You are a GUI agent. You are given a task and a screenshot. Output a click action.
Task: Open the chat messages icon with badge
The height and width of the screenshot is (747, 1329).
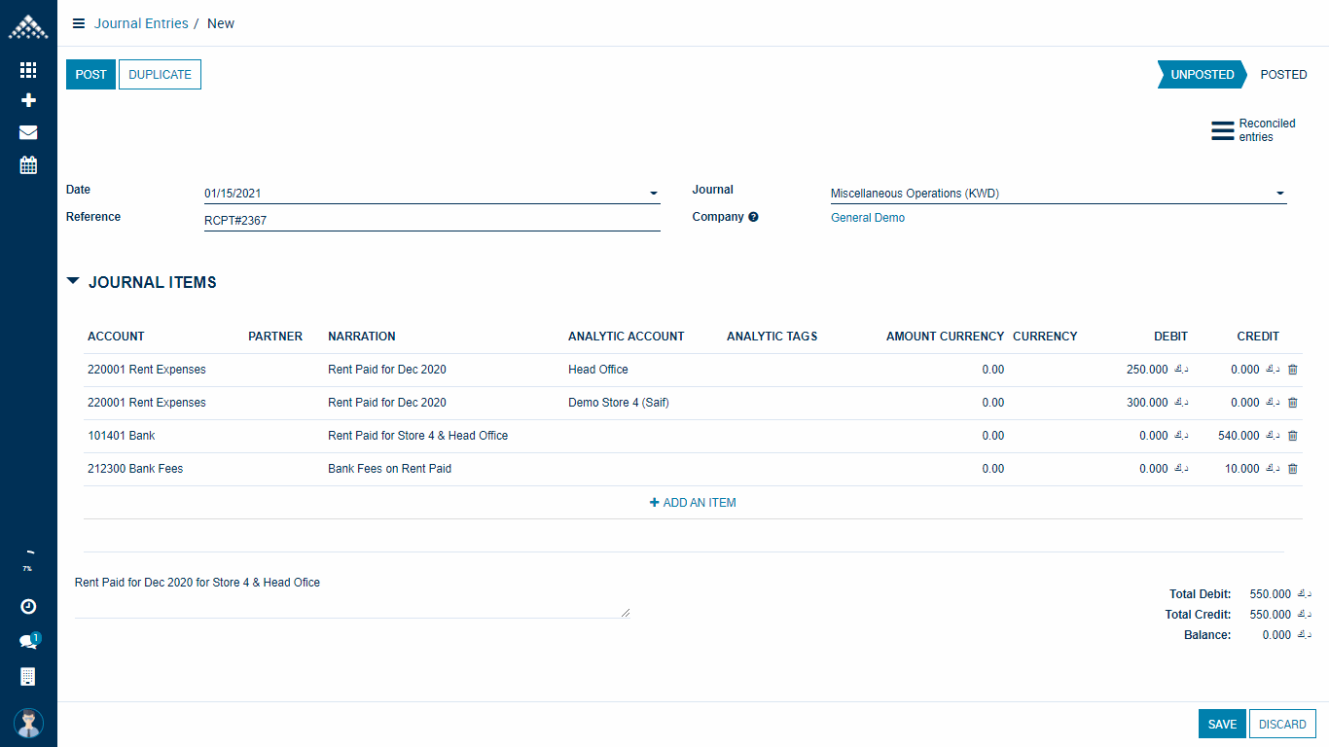(28, 641)
